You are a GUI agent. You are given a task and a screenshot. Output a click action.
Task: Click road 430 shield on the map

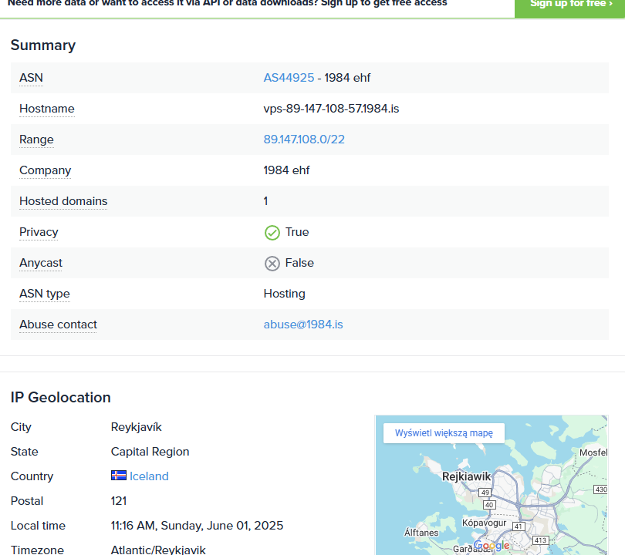tap(601, 489)
